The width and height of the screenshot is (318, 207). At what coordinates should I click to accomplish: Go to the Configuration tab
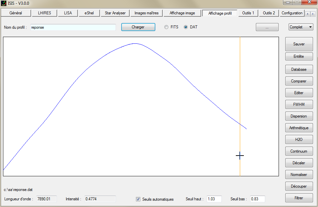coord(292,13)
